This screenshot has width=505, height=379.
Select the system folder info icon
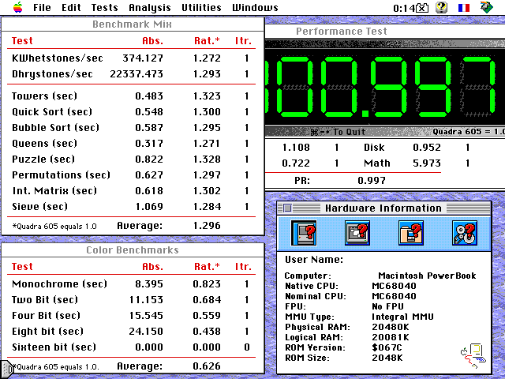click(x=411, y=233)
